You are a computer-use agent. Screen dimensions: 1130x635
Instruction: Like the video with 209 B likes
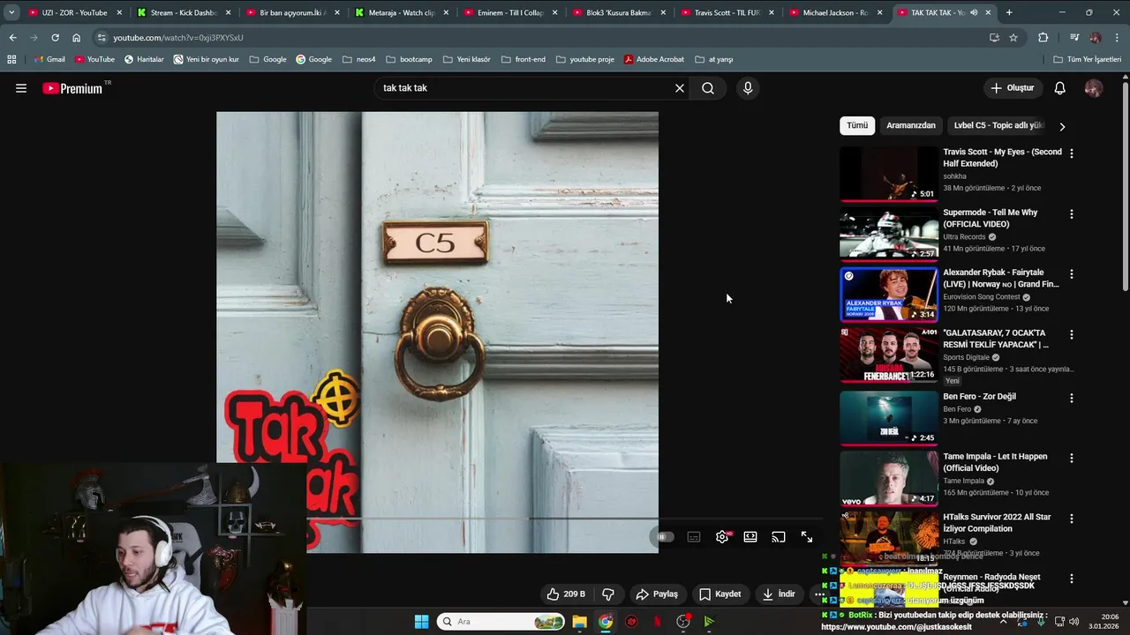tap(566, 594)
